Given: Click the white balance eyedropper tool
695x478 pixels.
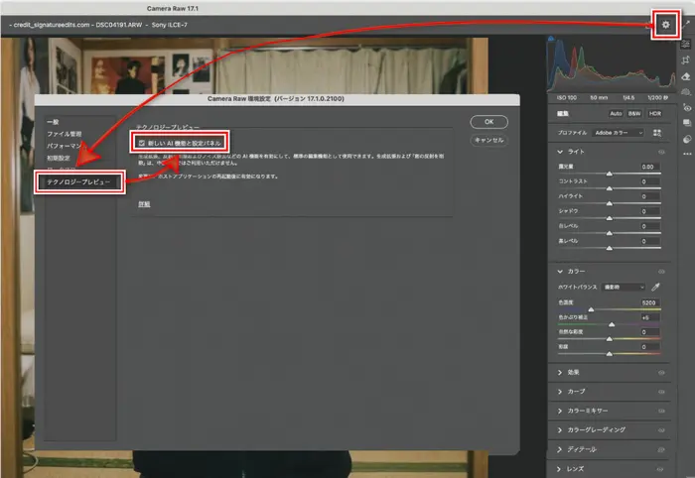Looking at the screenshot, I should click(654, 287).
